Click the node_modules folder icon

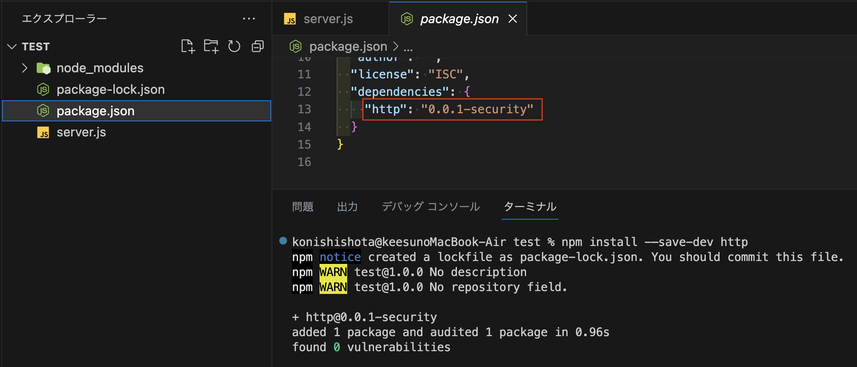click(43, 68)
